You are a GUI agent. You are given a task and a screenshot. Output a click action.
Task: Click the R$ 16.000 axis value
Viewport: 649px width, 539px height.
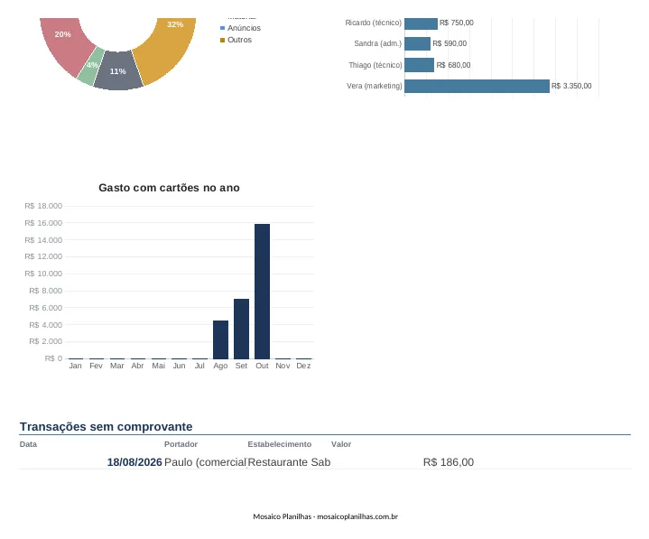(x=43, y=223)
